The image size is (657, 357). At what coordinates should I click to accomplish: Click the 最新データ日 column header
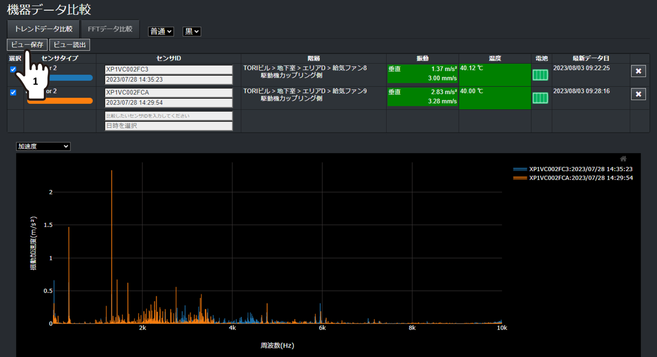[591, 58]
